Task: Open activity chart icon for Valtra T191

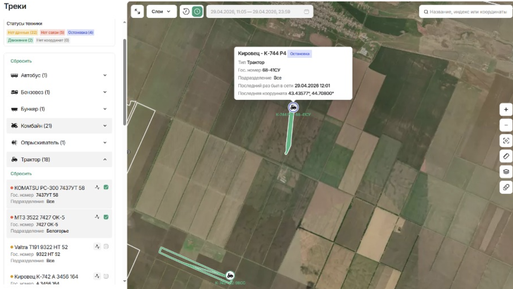Action: coord(97,246)
